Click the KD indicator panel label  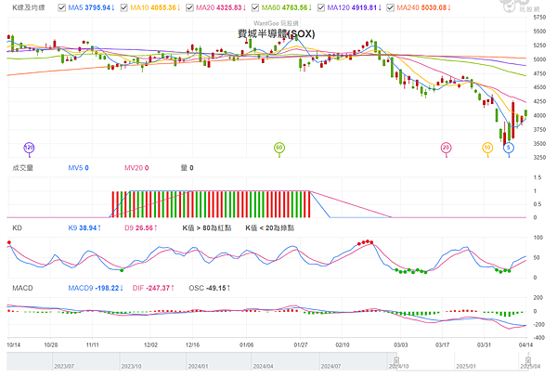(x=17, y=227)
